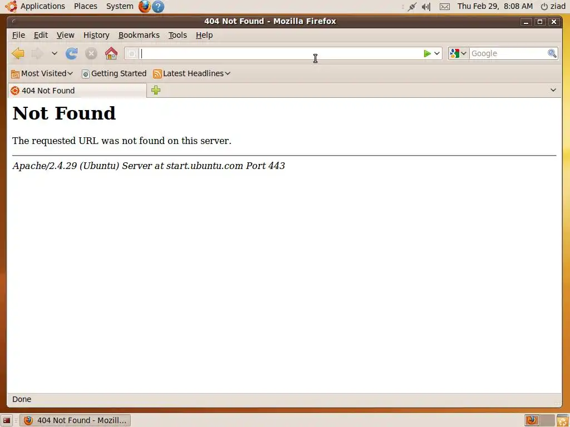
Task: Open the recent pages history dropdown
Action: (54, 53)
